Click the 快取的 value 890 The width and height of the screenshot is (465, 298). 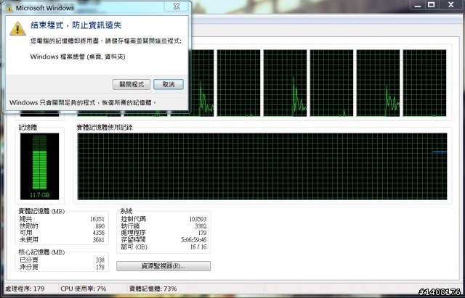click(100, 226)
